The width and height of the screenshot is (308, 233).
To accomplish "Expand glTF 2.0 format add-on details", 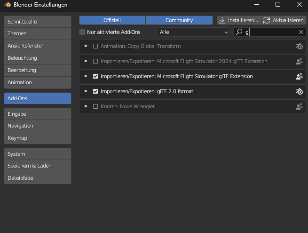I will coord(86,91).
